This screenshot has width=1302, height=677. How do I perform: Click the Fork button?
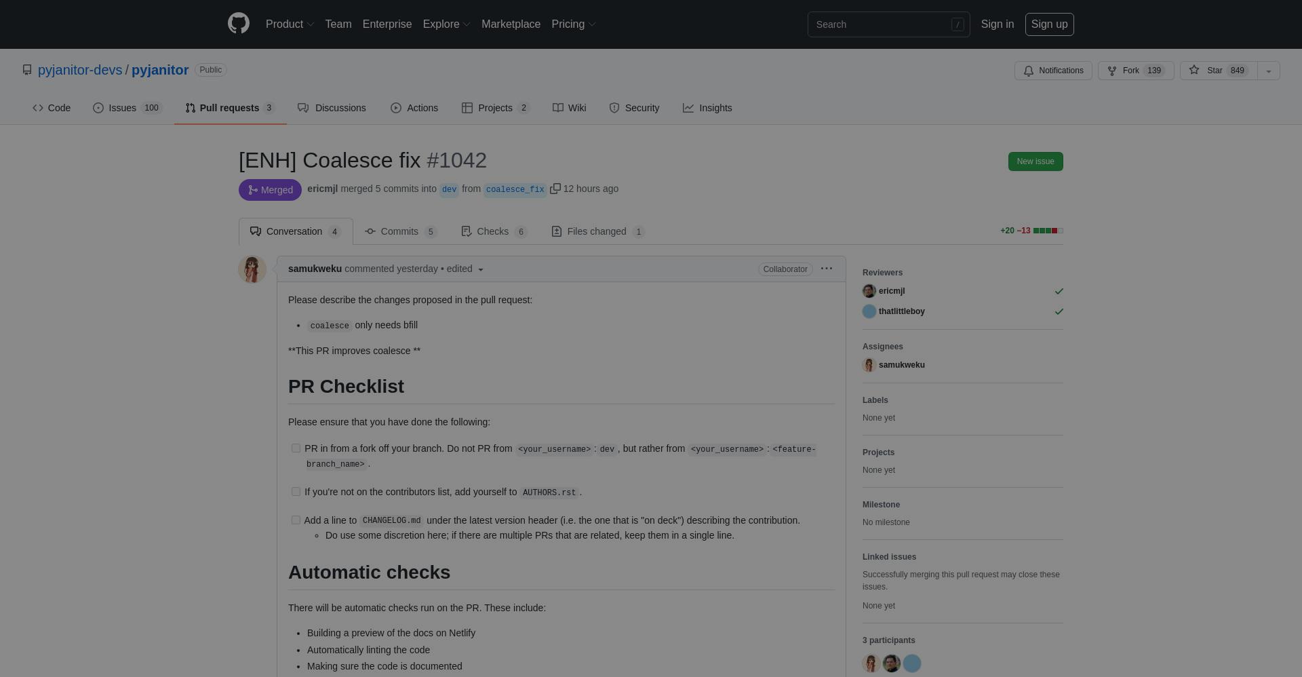click(x=1136, y=71)
